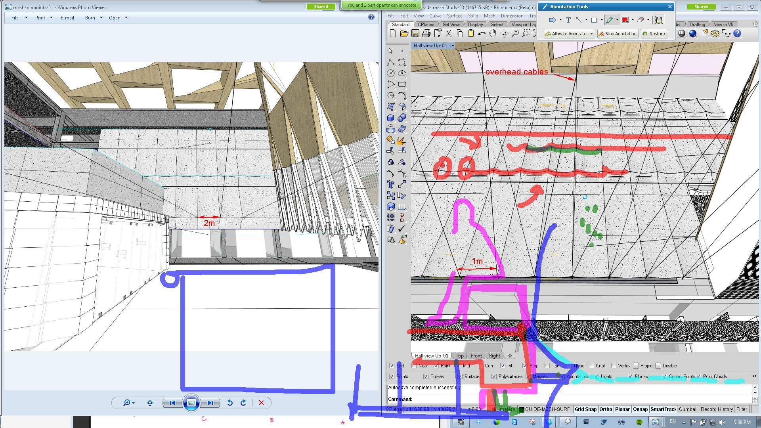The height and width of the screenshot is (428, 761).
Task: Click Rhino's Save icon in Standard toolbar
Action: (415, 34)
